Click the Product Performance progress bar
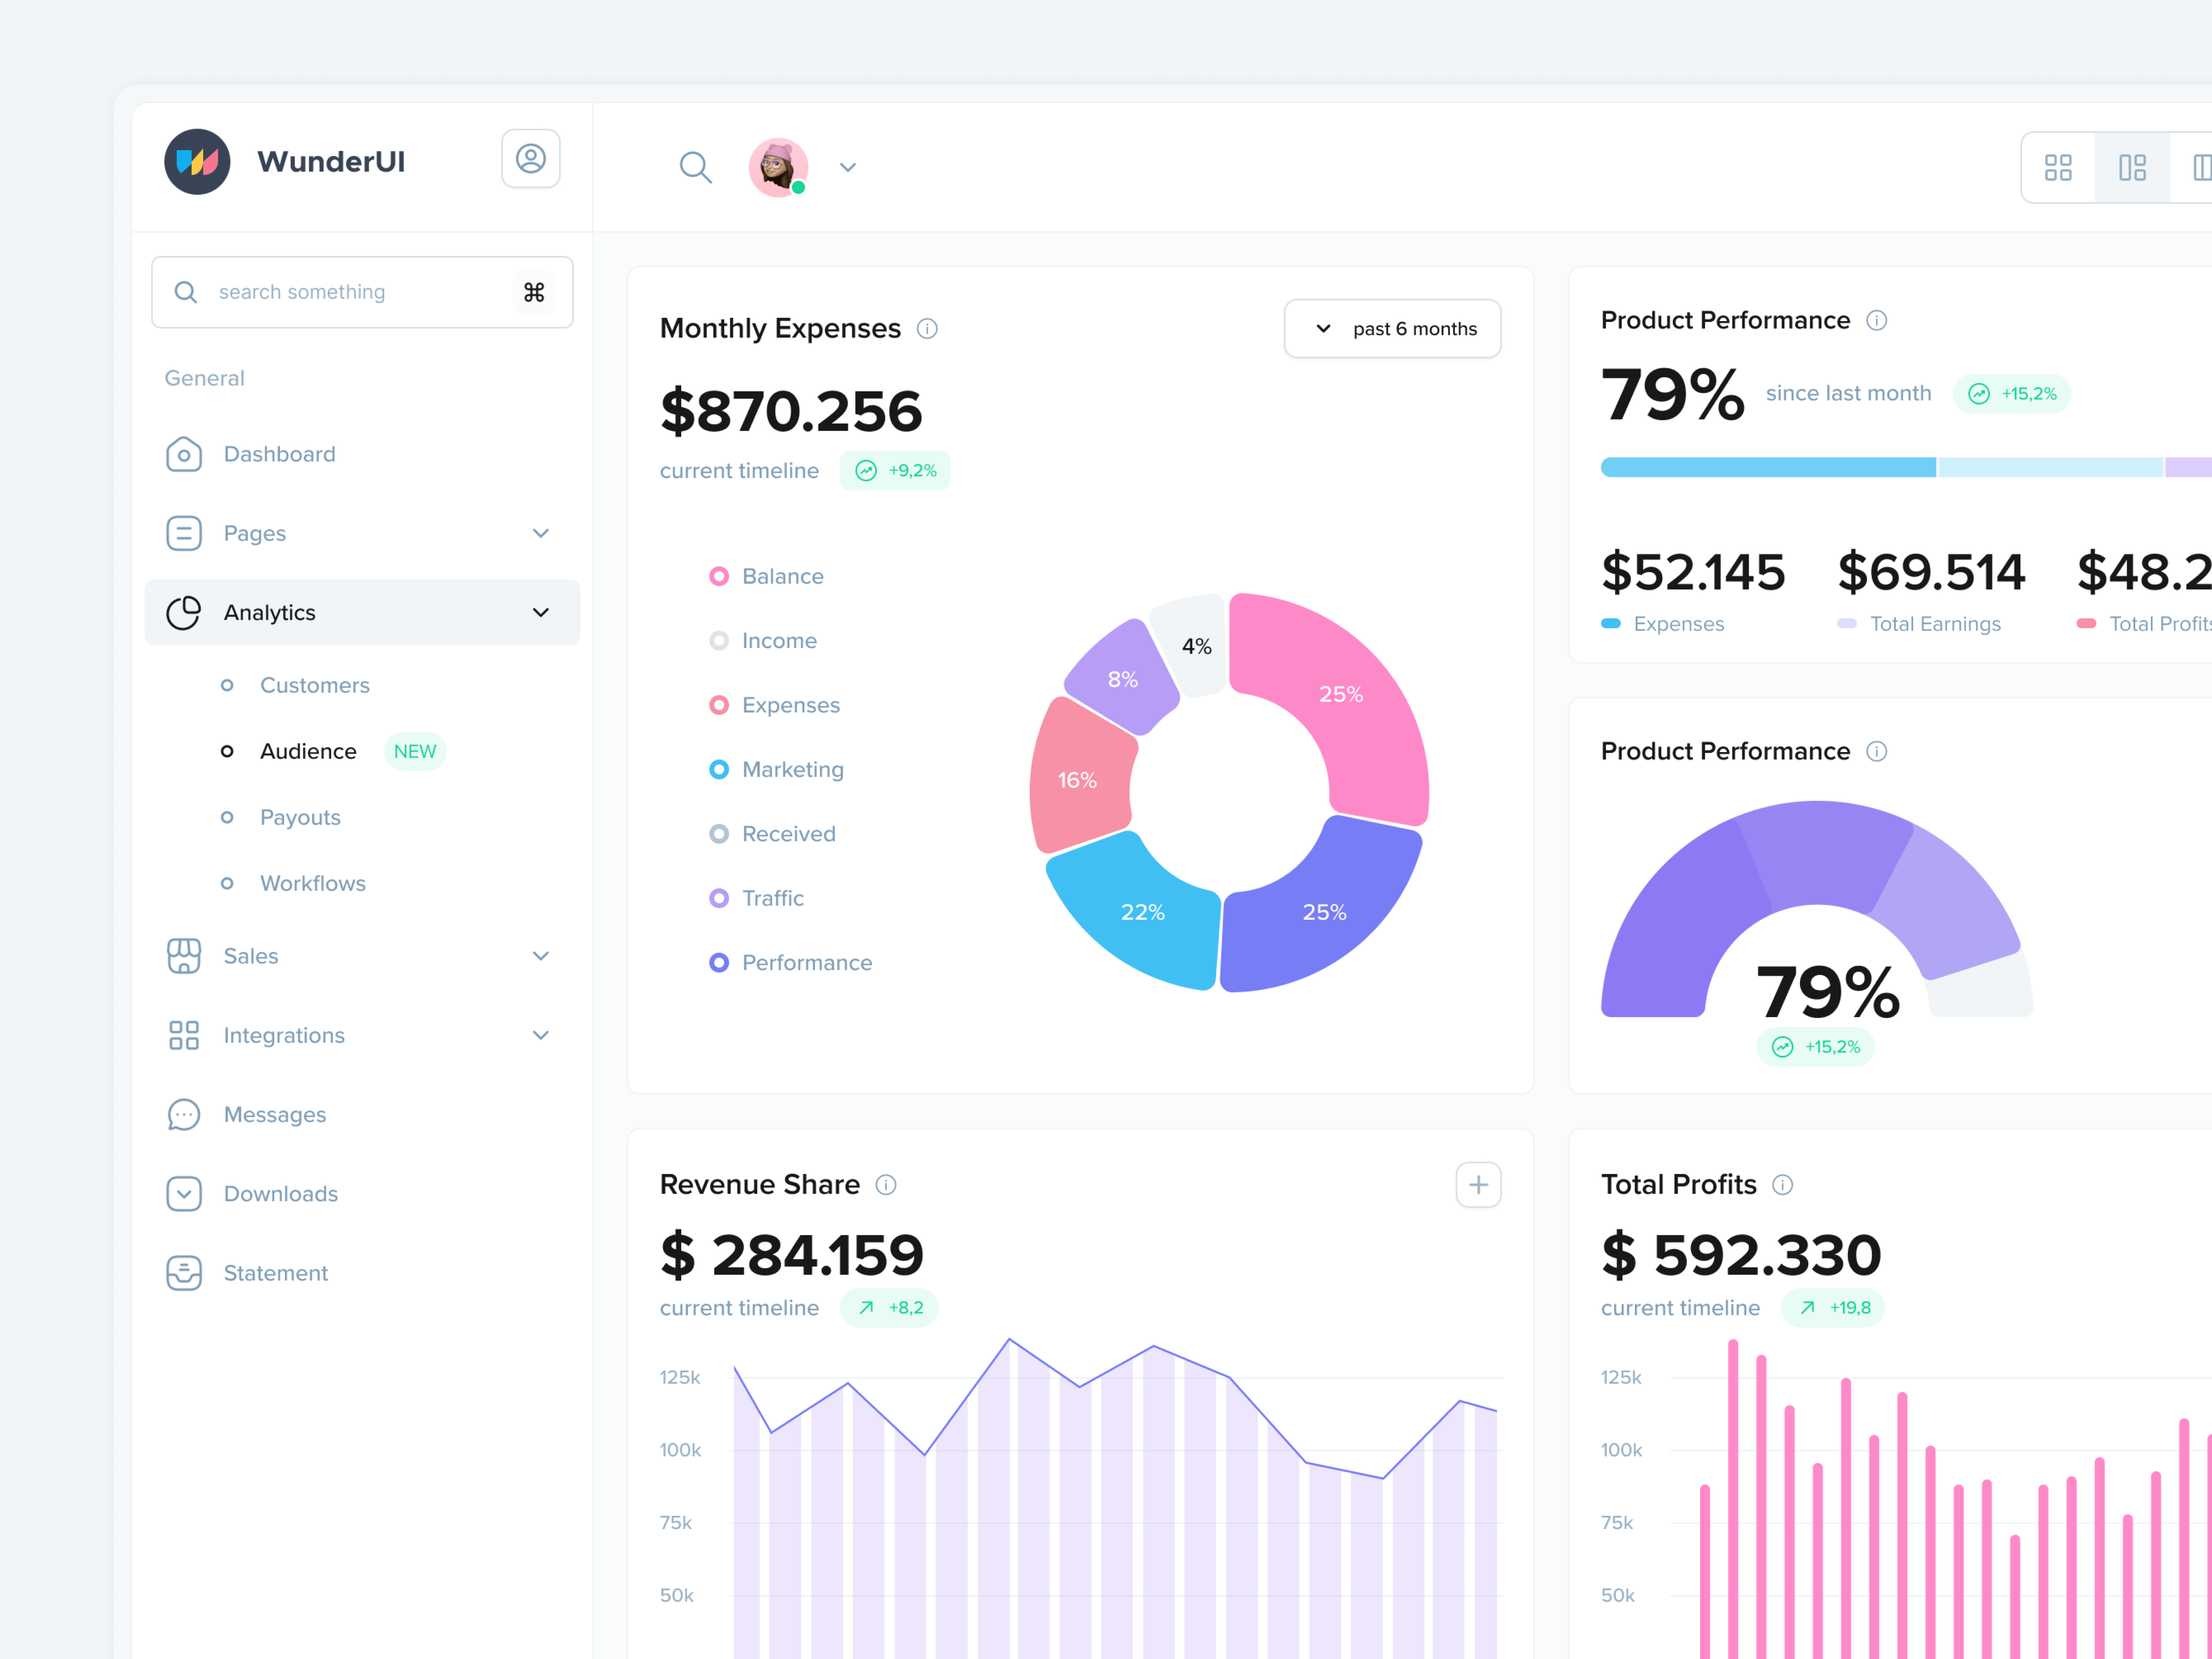This screenshot has width=2212, height=1659. (x=1906, y=467)
